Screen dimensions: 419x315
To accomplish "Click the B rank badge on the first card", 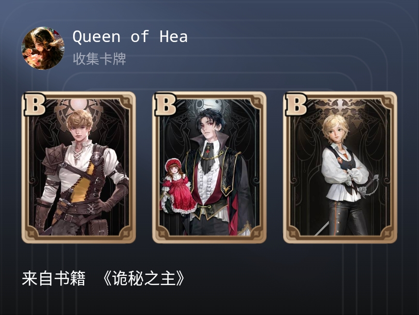I will coord(35,104).
